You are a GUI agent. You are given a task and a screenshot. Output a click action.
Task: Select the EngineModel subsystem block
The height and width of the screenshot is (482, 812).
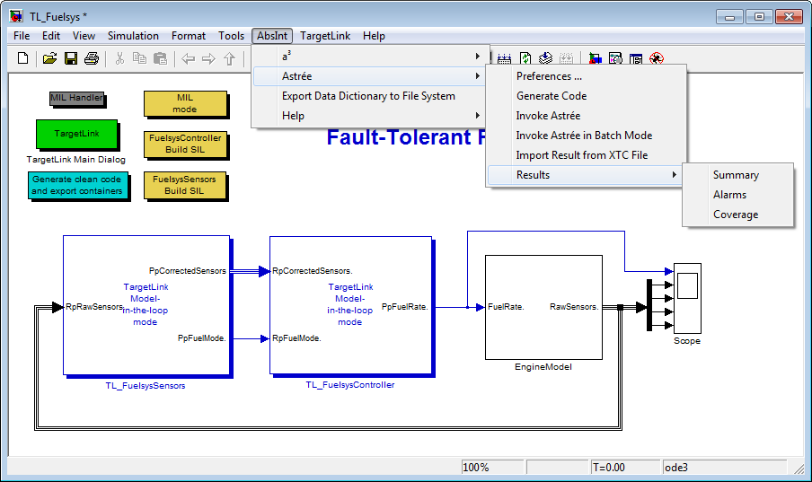543,307
